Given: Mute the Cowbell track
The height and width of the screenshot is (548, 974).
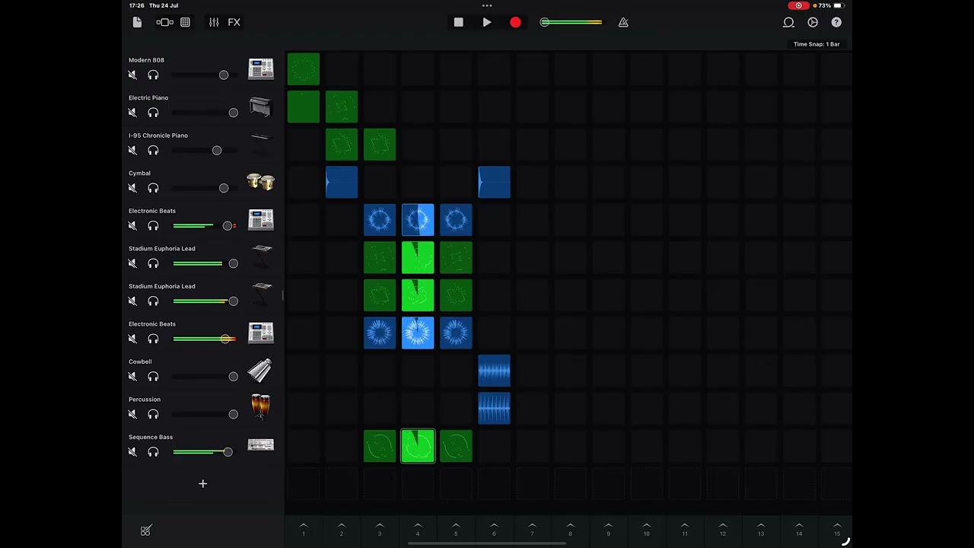Looking at the screenshot, I should tap(132, 376).
